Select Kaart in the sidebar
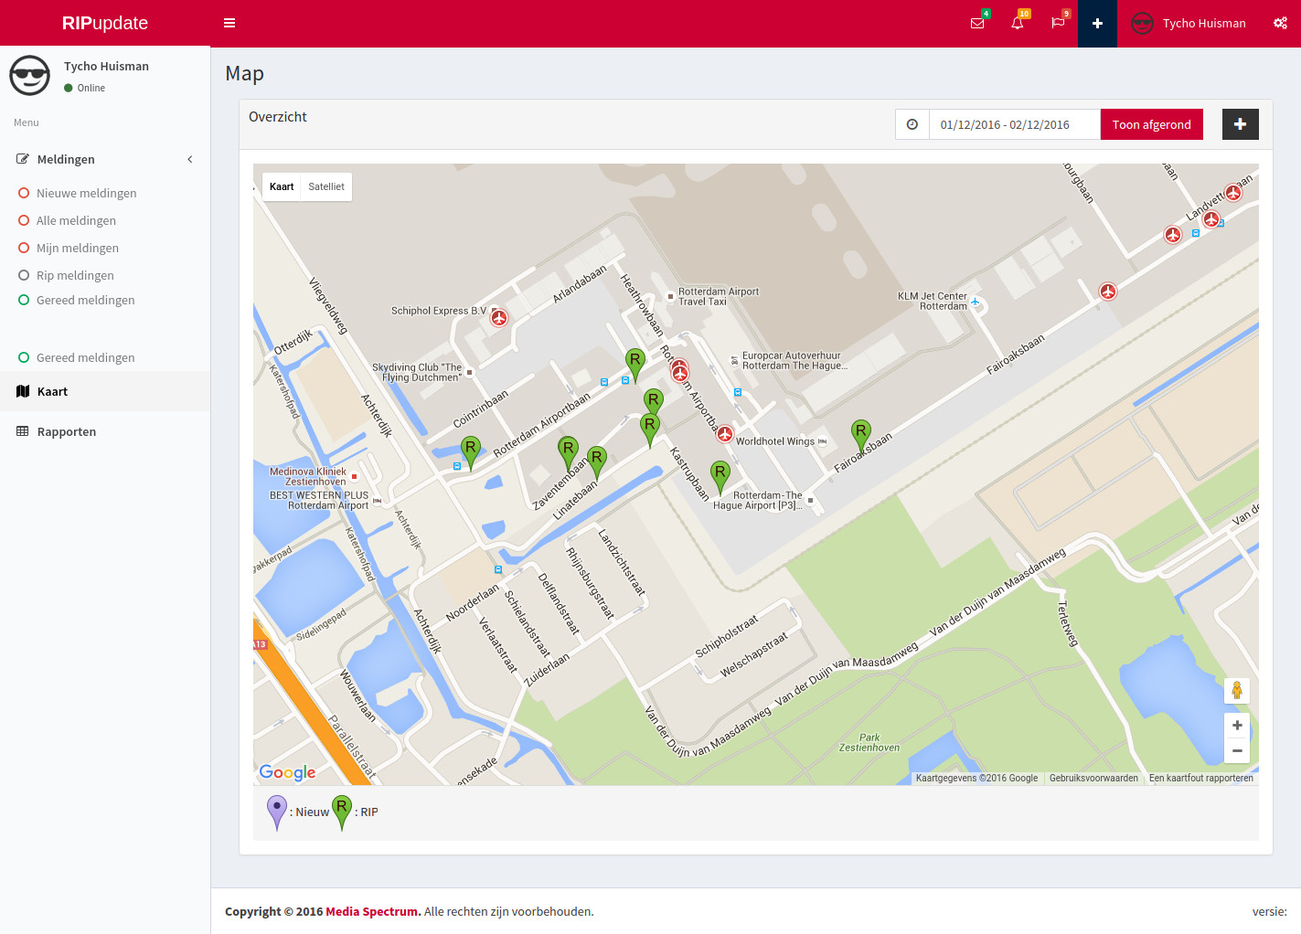 coord(105,391)
